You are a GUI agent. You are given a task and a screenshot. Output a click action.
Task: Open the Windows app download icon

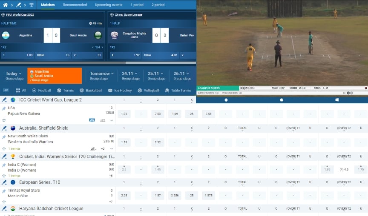point(336,100)
